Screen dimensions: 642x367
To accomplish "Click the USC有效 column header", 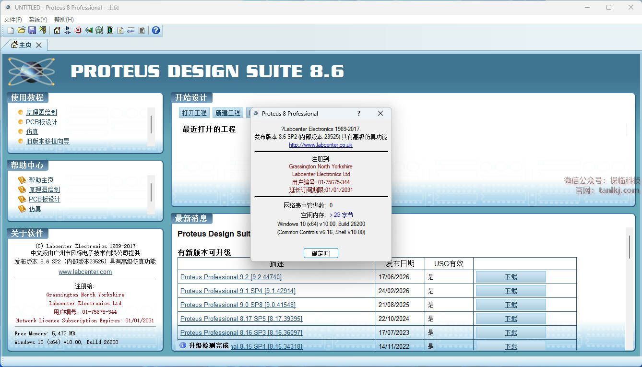I will click(449, 263).
